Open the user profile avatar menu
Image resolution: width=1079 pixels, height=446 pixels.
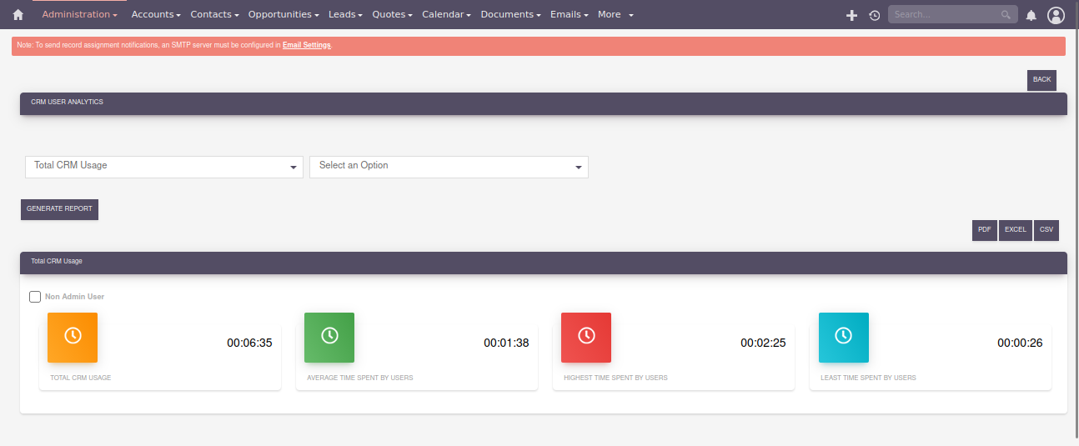(1056, 15)
